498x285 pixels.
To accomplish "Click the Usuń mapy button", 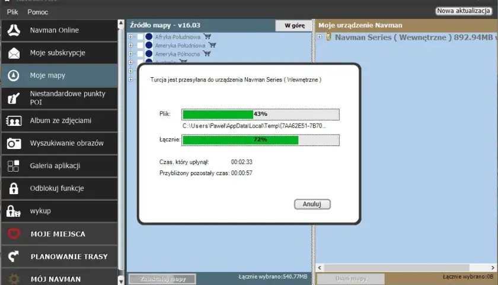I will 351,279.
